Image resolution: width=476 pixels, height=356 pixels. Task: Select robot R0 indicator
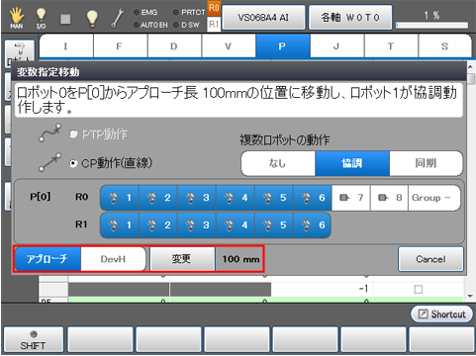(x=214, y=8)
